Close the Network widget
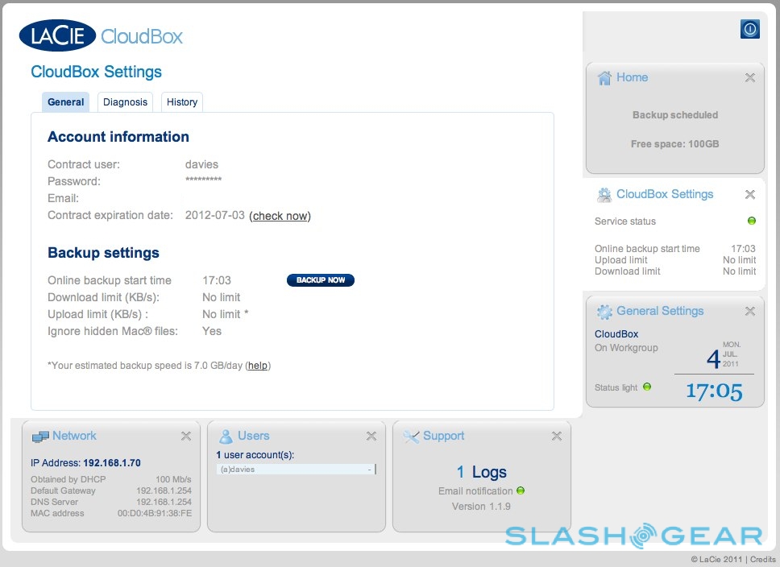This screenshot has height=567, width=780. tap(185, 437)
